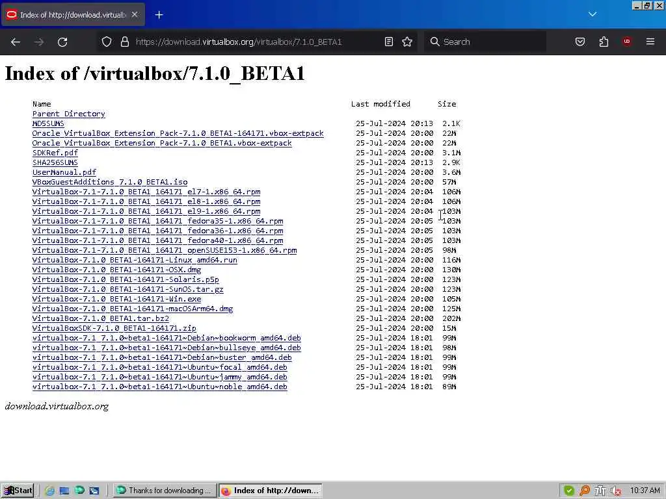This screenshot has height=499, width=666.
Task: Download the fedora36 rpm package
Action: click(157, 231)
